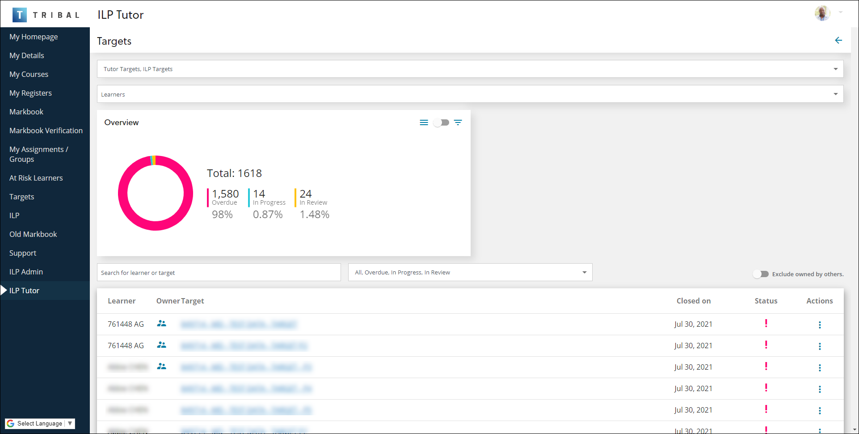Click overdue exclamation status in second row
859x434 pixels.
coord(766,345)
